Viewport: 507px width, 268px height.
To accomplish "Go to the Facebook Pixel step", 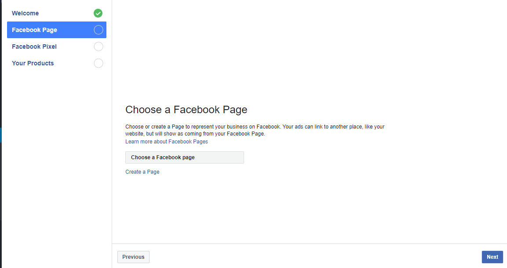I will (57, 46).
